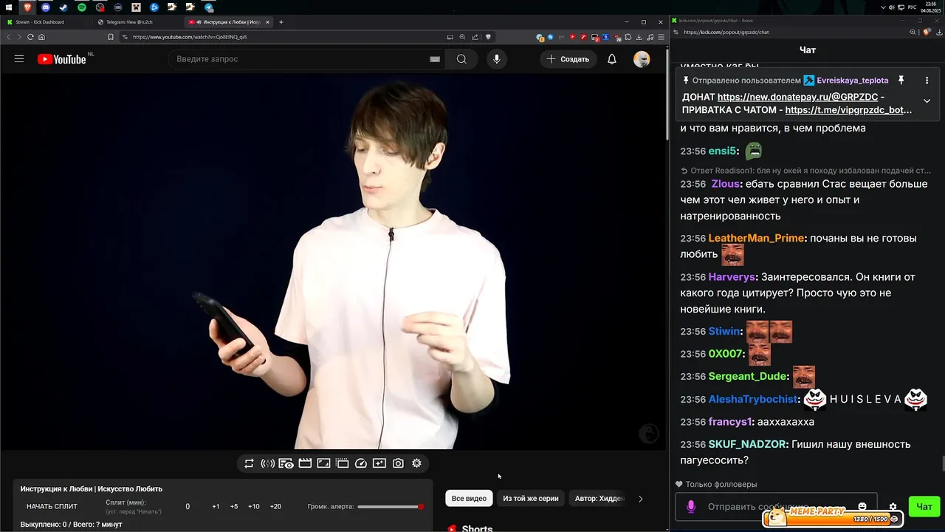The height and width of the screenshot is (532, 945).
Task: Click username SKUF_NADZOR in chat
Action: tap(747, 445)
